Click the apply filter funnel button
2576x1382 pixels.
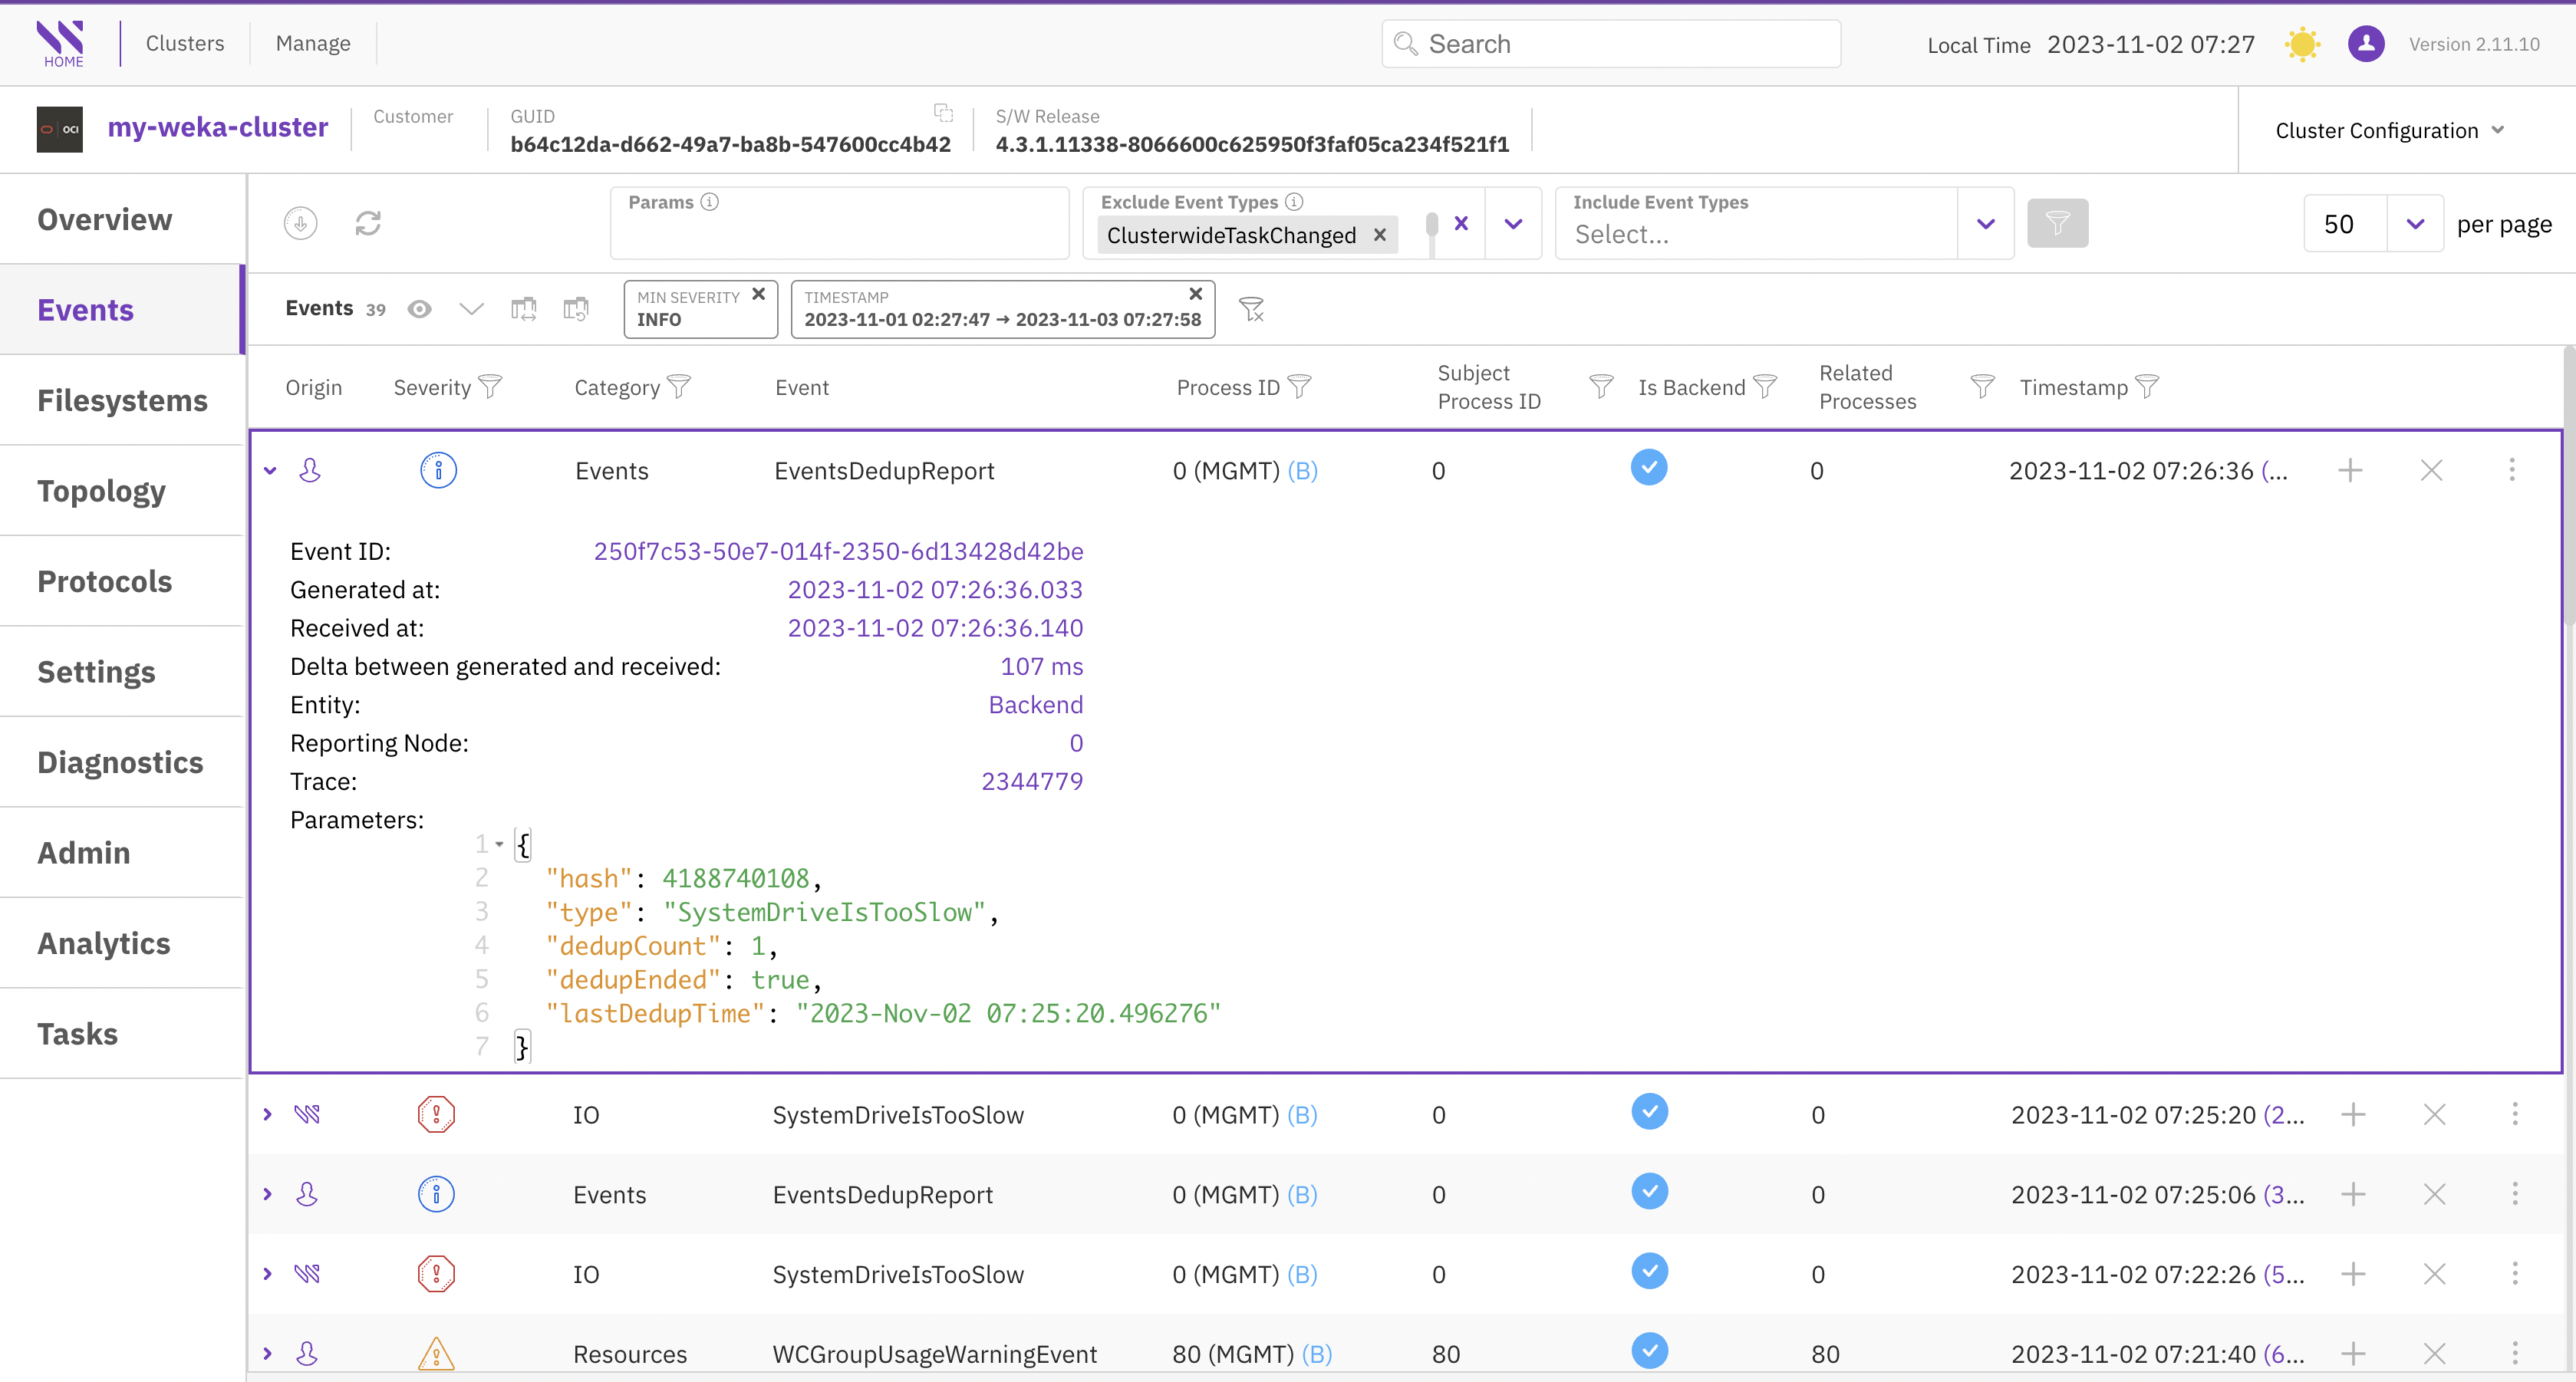click(2057, 223)
